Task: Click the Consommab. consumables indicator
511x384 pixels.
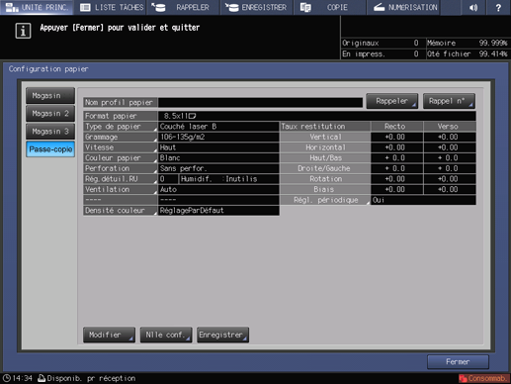Action: pyautogui.click(x=484, y=378)
